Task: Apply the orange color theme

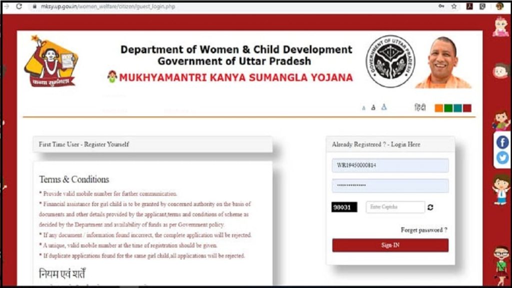Action: (439, 108)
